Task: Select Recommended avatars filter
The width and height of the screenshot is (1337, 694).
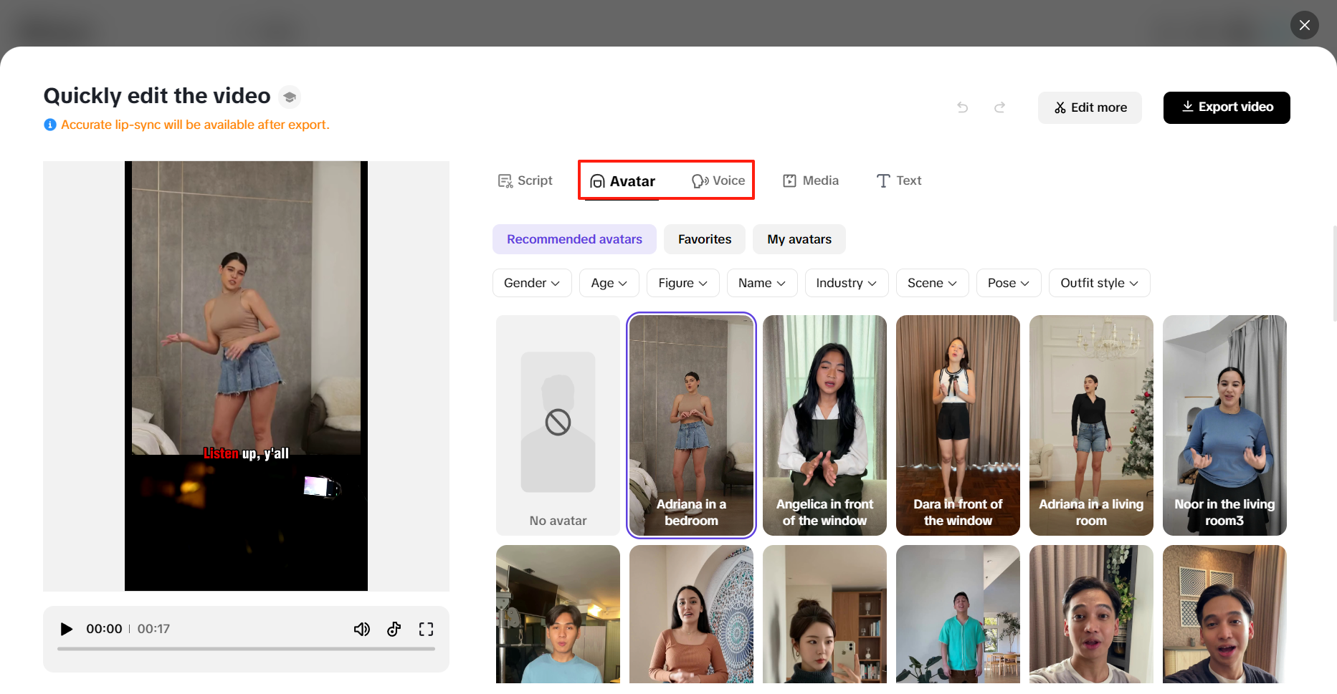Action: (x=574, y=239)
